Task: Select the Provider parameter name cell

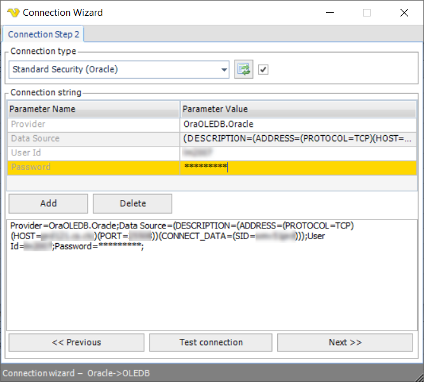Action: (93, 124)
